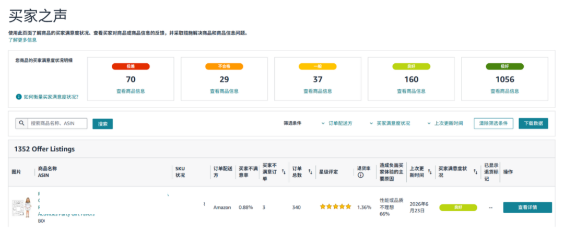
Task: Open the product title link in the row
Action: coord(66,204)
